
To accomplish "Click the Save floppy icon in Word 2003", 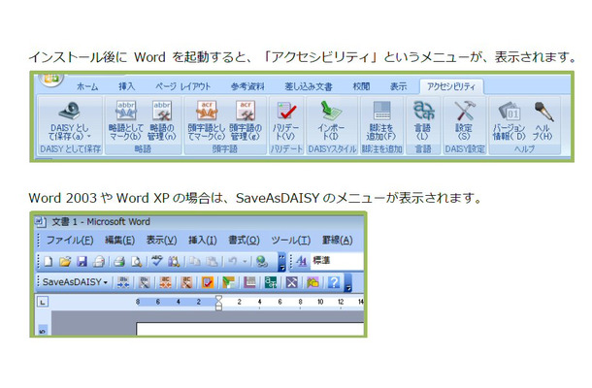I will (82, 261).
